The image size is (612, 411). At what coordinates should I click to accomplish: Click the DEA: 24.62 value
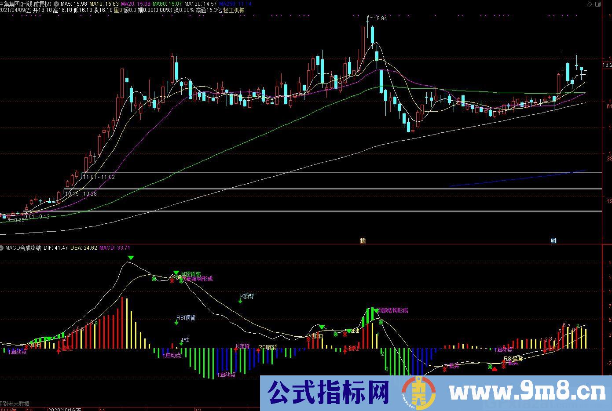pos(84,248)
